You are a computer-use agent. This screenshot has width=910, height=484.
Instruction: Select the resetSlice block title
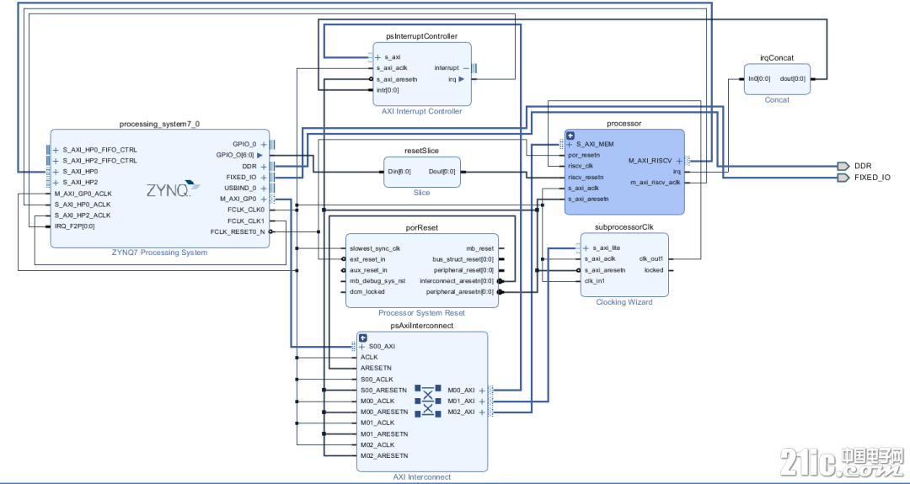(x=422, y=151)
